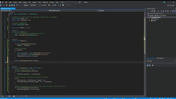Click Show All Files icon in Solution Explorer
The width and height of the screenshot is (176, 99).
click(x=168, y=11)
